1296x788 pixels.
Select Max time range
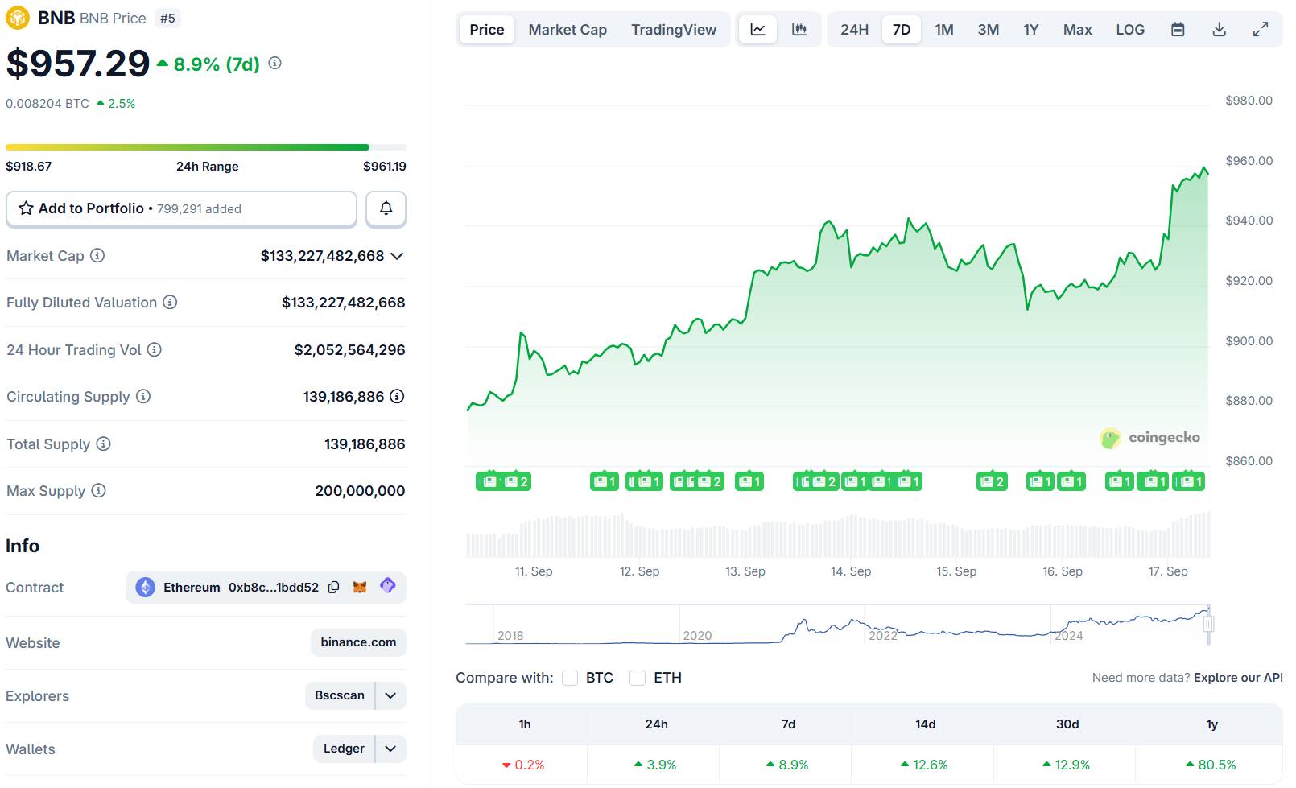click(x=1077, y=30)
